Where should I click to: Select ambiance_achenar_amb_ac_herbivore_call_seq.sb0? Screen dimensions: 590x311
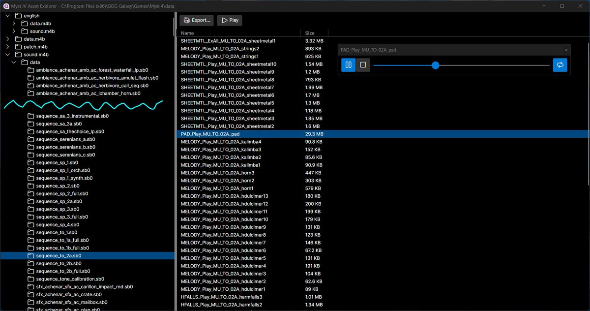pyautogui.click(x=92, y=86)
